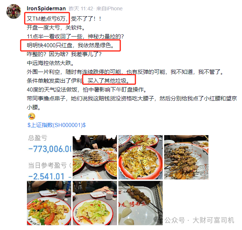Click the 中远海控依然大跌 line
This screenshot has height=230, width=242.
(x=51, y=63)
